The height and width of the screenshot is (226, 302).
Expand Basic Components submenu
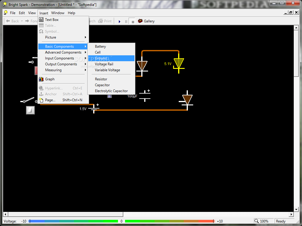click(63, 46)
